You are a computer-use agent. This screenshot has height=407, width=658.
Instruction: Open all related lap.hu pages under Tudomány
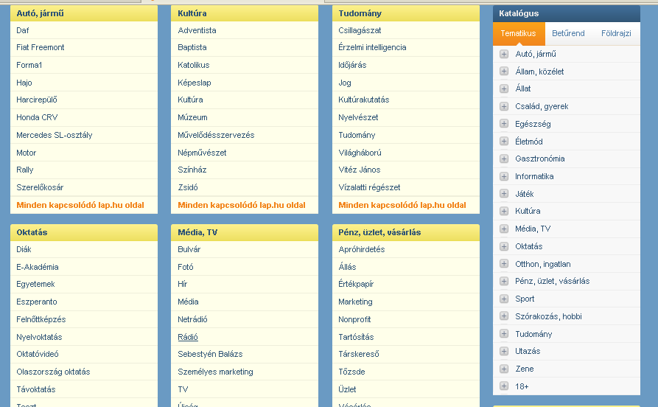pos(402,206)
